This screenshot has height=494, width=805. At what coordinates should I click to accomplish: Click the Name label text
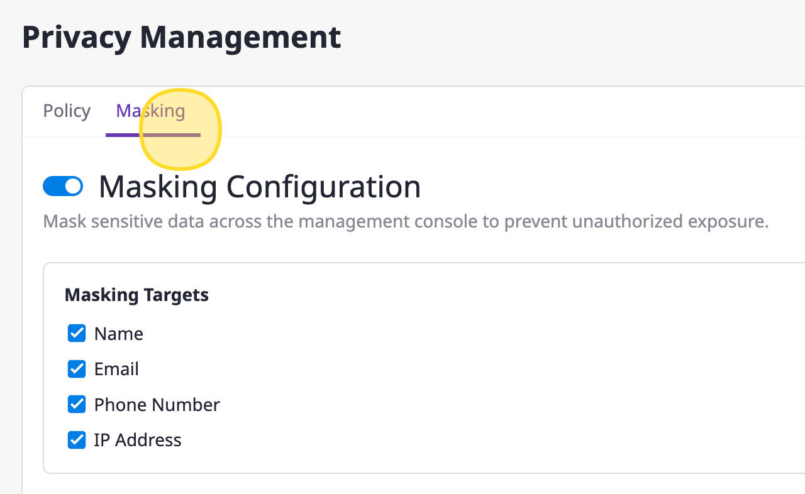click(118, 334)
